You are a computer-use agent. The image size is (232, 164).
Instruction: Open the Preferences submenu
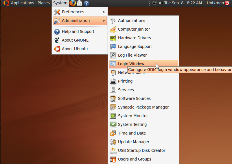click(80, 12)
